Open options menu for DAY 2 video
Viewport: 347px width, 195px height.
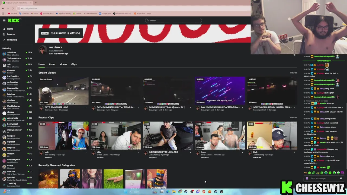(x=243, y=107)
